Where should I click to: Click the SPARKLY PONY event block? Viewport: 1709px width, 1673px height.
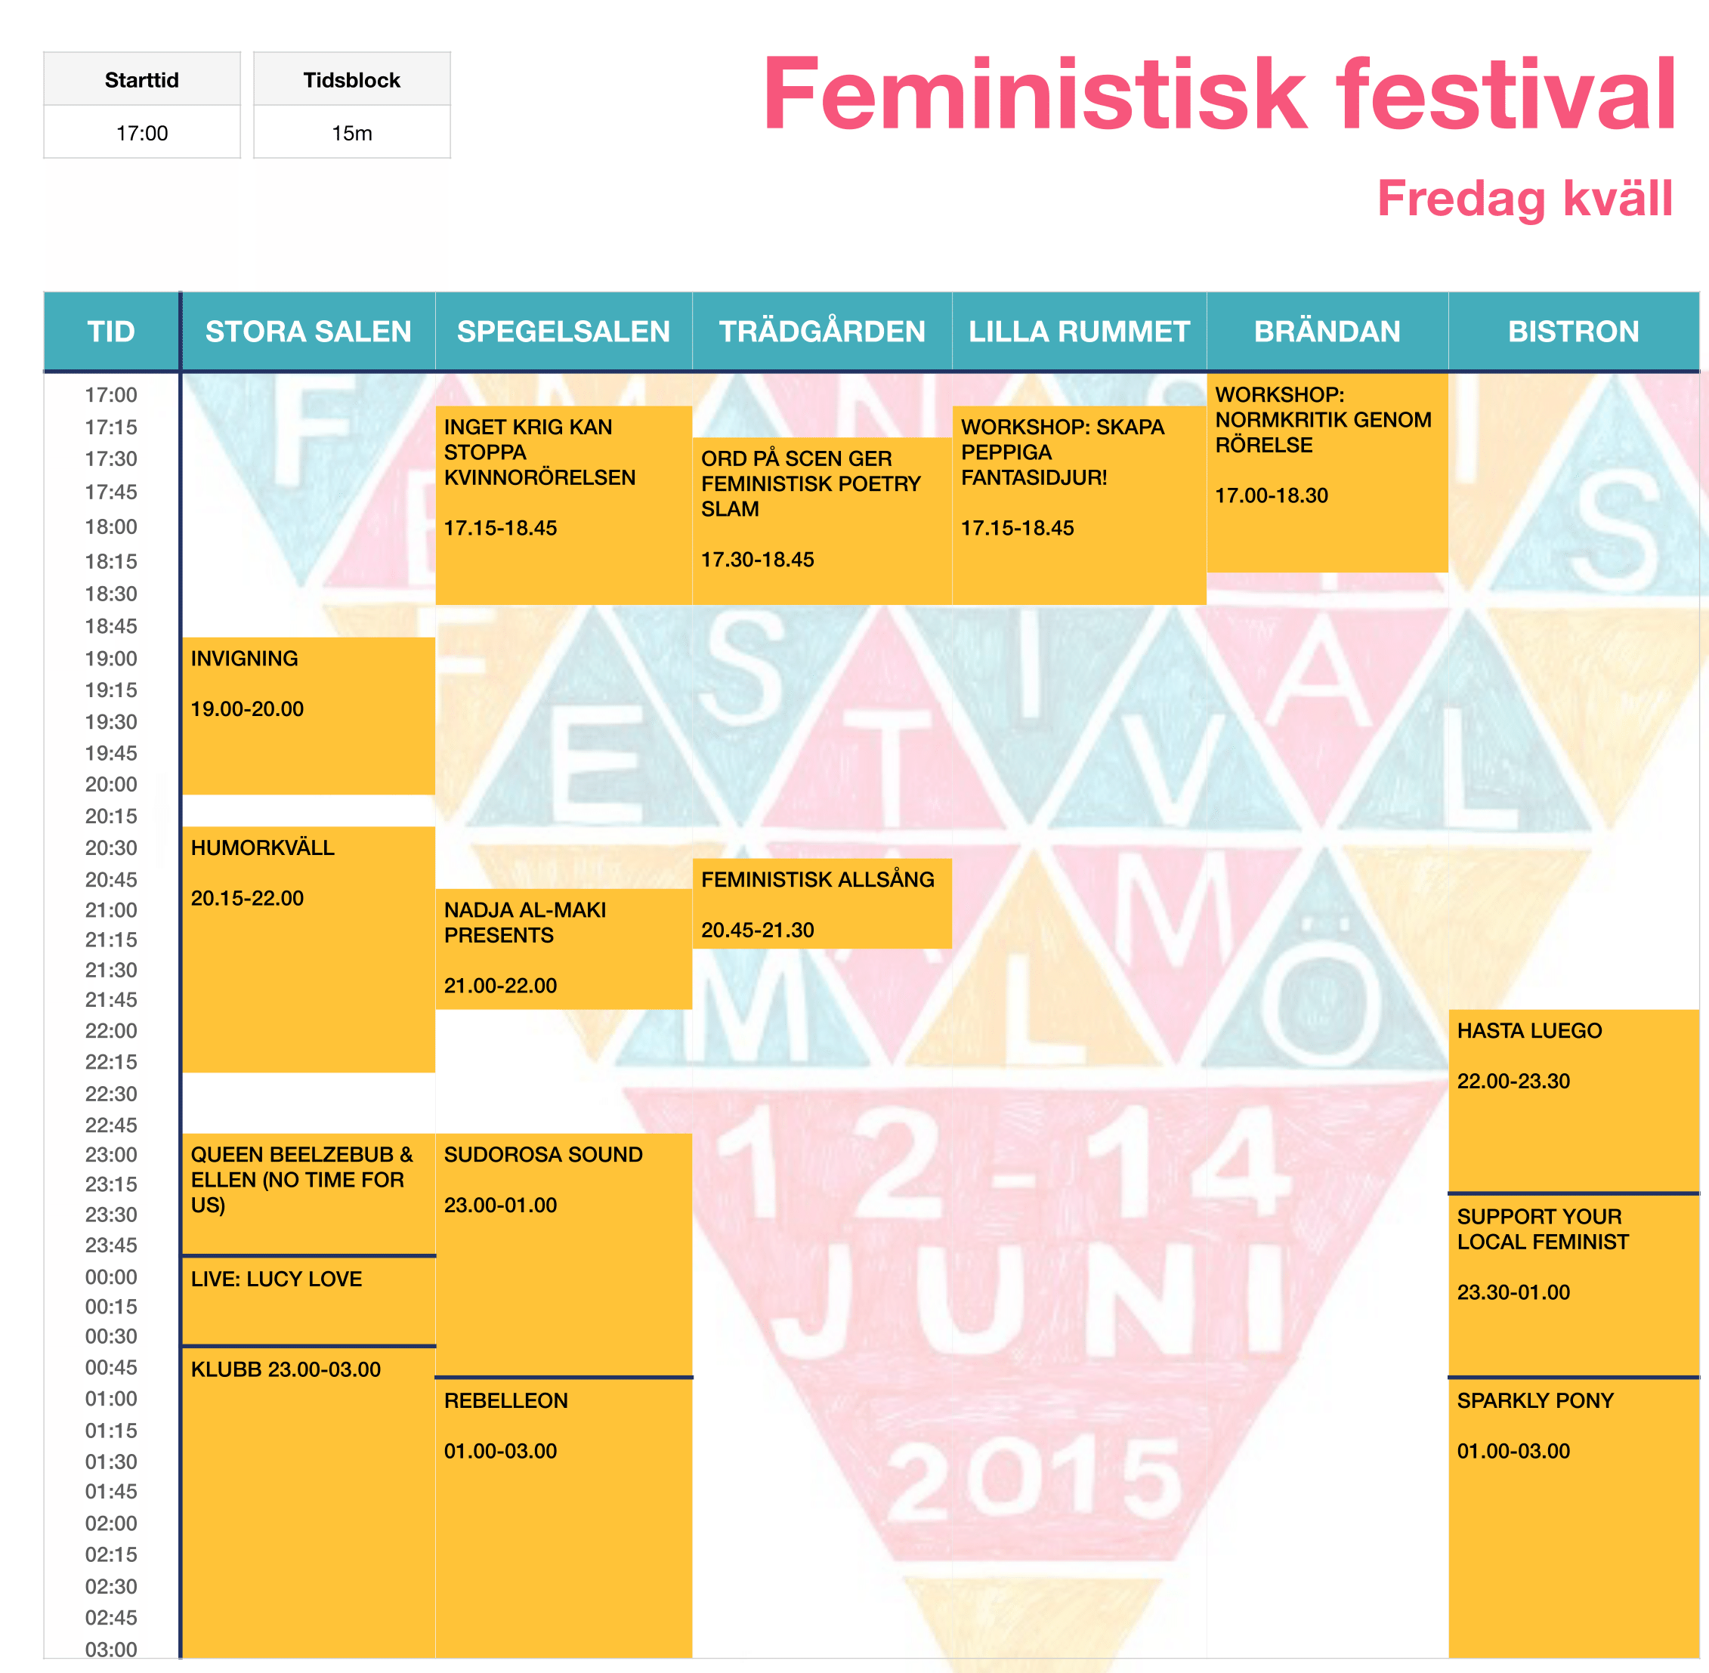coord(1573,1517)
